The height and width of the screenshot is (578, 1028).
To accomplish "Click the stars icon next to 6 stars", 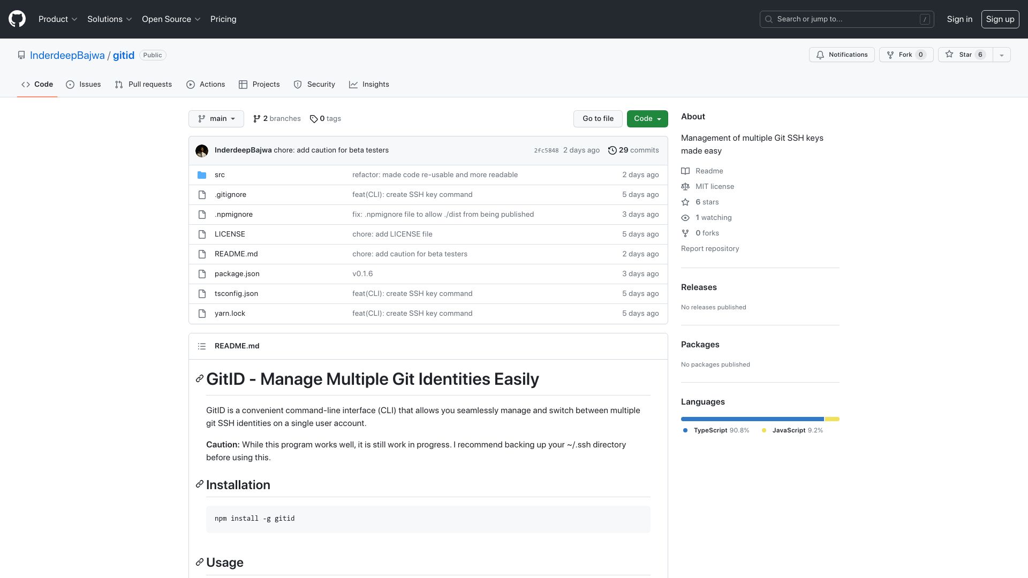I will 685,202.
